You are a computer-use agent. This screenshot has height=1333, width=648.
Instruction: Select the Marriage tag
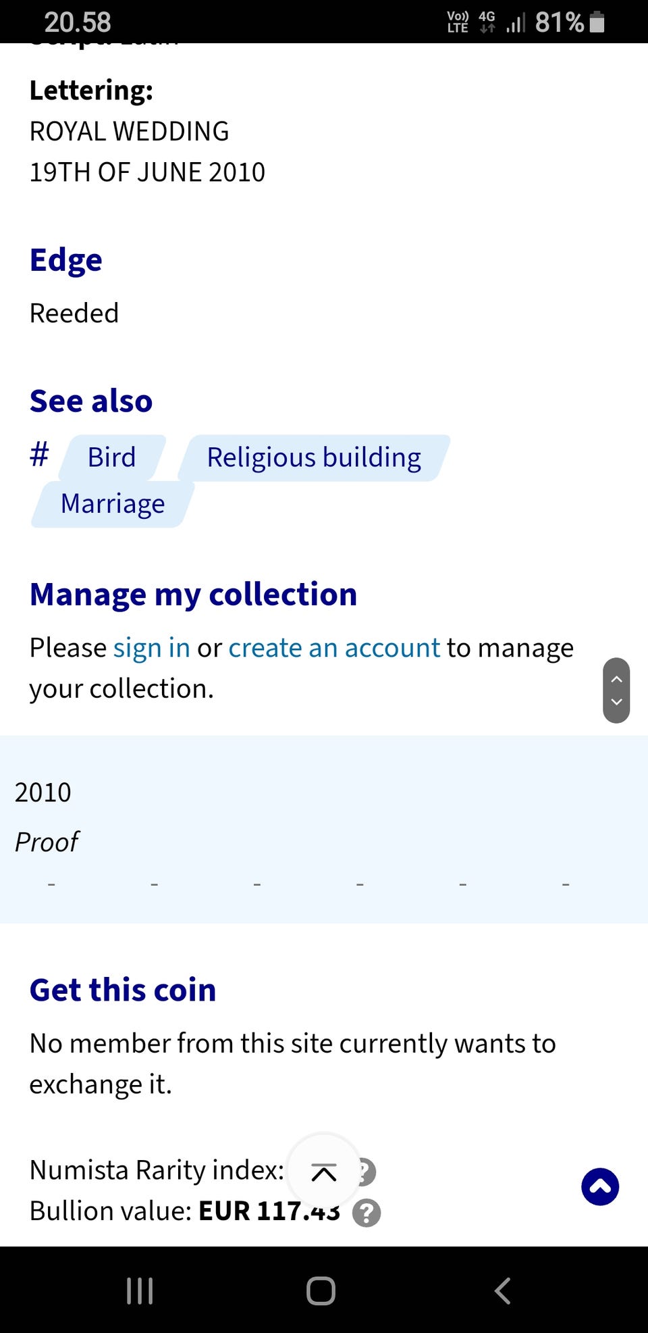click(x=113, y=504)
